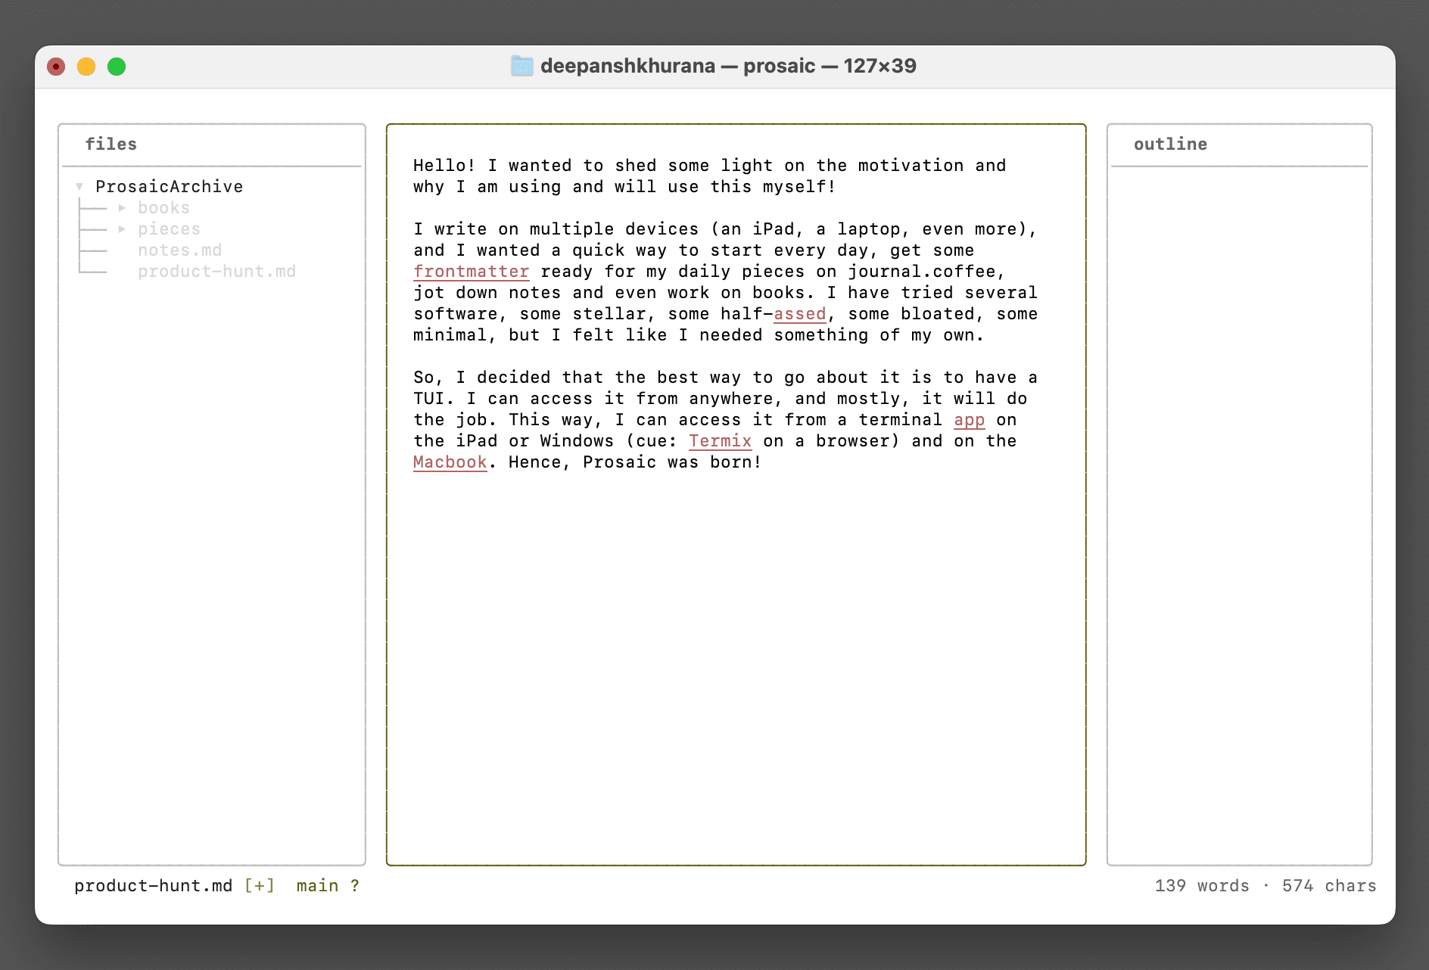This screenshot has width=1429, height=970.
Task: Click the [+] unsaved changes indicator
Action: tap(260, 885)
